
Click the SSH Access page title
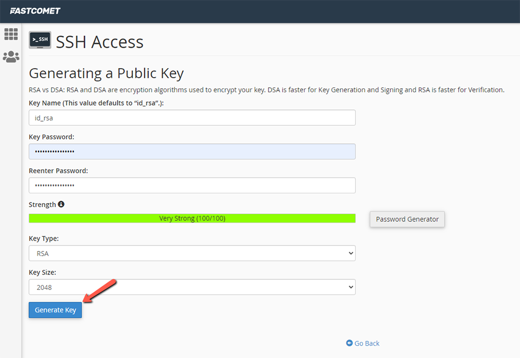(100, 42)
